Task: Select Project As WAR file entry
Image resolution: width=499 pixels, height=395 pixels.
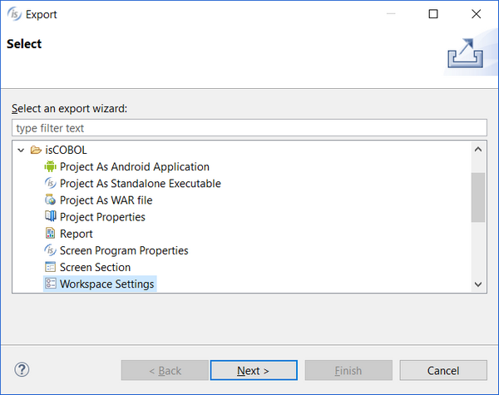Action: (x=106, y=200)
